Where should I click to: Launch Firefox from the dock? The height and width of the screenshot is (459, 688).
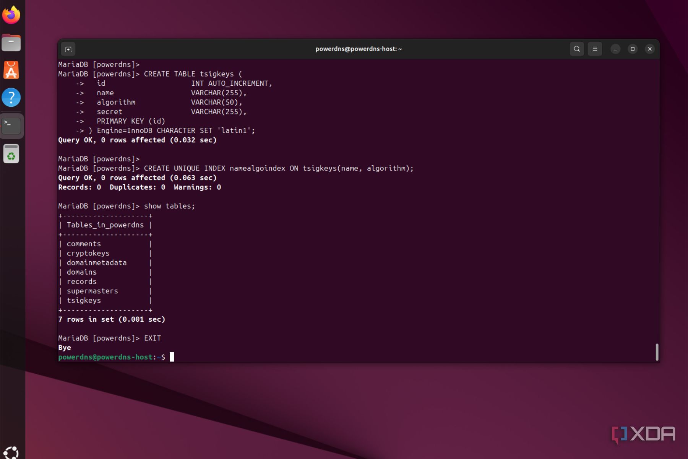tap(11, 15)
